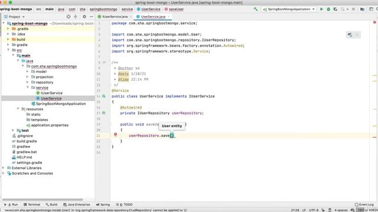Run SpringBootMongoApplication with the green play icon
The image size is (378, 212).
[x=321, y=9]
